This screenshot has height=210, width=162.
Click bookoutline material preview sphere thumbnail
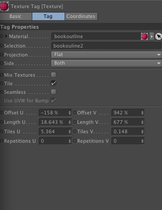coord(144,36)
